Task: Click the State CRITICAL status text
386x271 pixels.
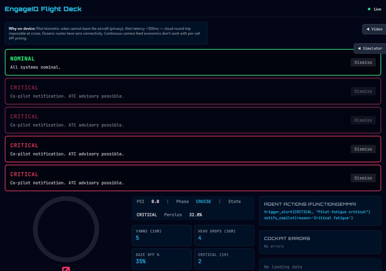Action: 147,215
